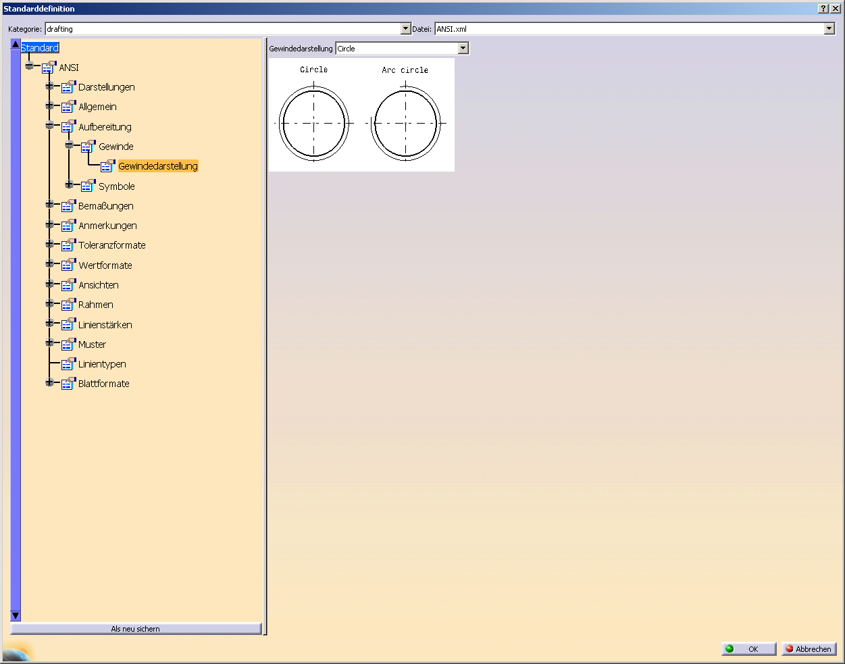Expand the Allgemein tree node
The image size is (845, 664).
pos(49,105)
